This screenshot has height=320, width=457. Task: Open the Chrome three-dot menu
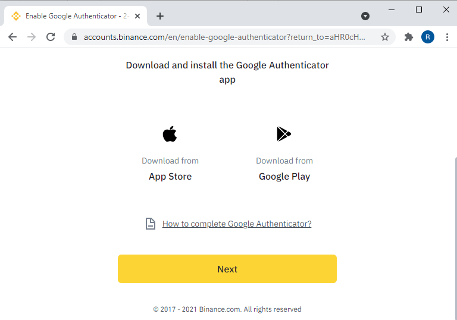coord(447,37)
